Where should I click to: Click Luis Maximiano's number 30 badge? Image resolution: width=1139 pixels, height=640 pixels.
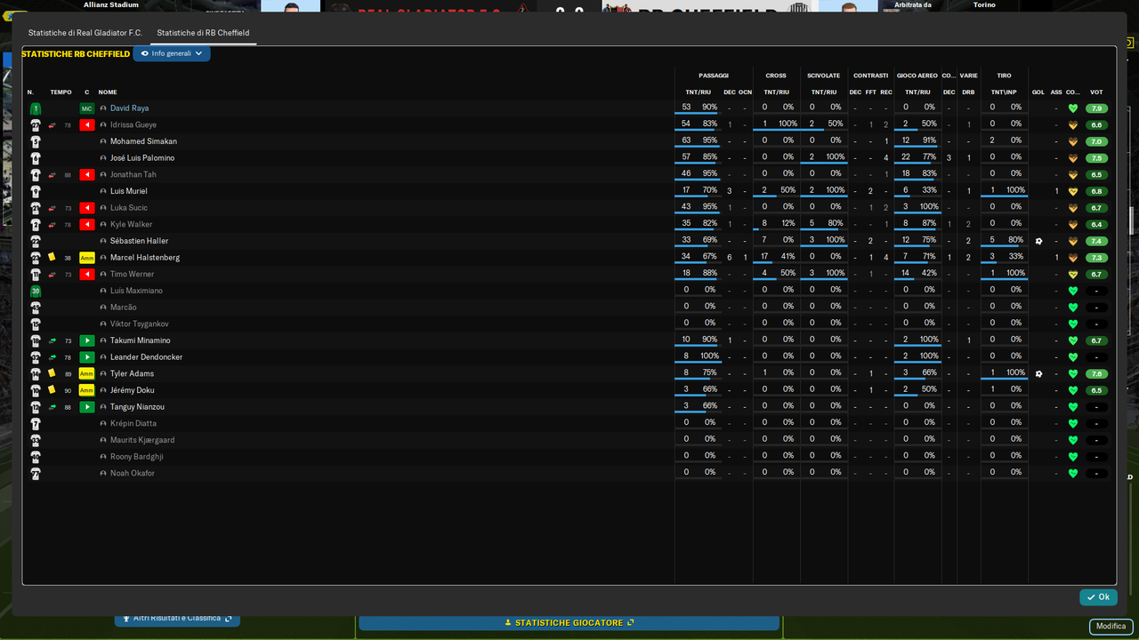(x=36, y=291)
